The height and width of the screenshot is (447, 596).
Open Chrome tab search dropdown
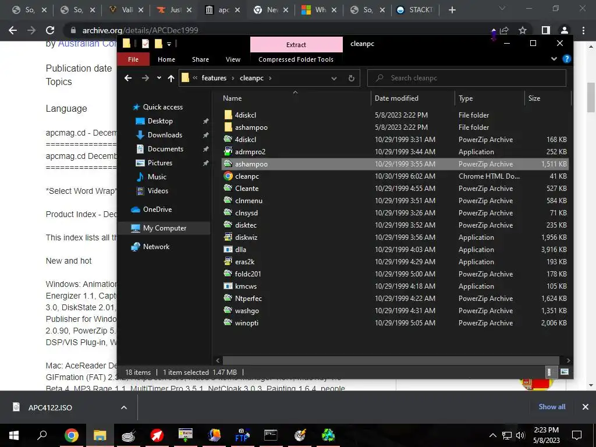pos(502,8)
